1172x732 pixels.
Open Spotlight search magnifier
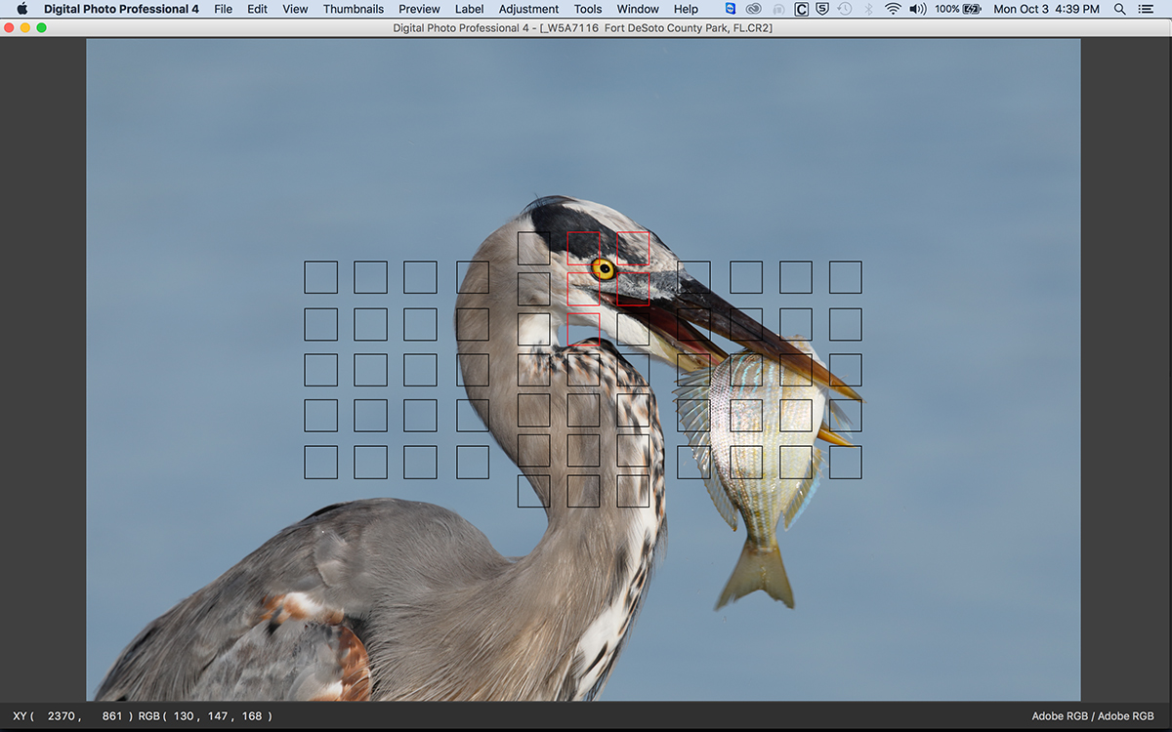1120,9
